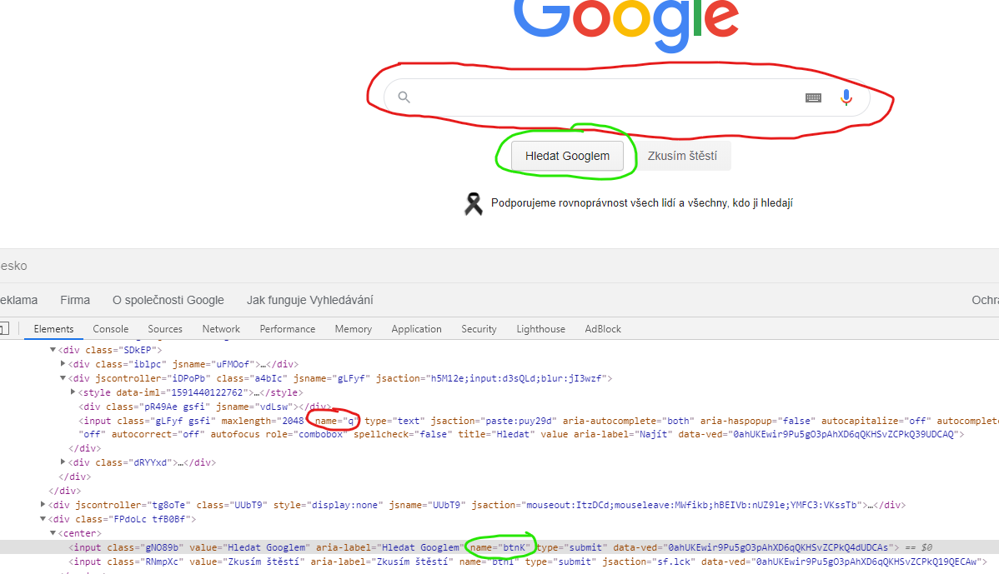The height and width of the screenshot is (574, 999).
Task: Click the magnifier icon in search box
Action: 404,97
